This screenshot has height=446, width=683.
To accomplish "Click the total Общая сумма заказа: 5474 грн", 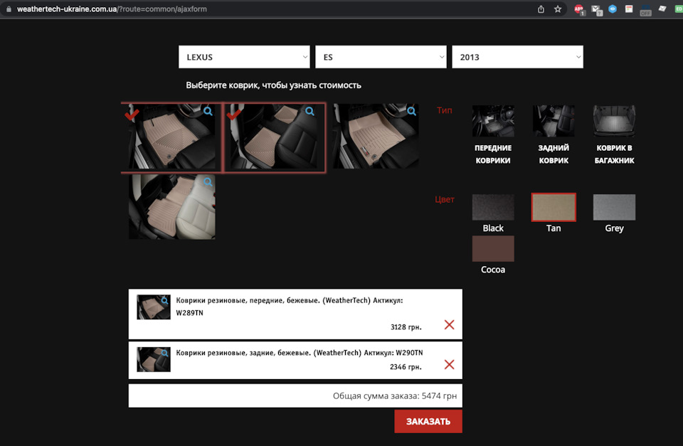I will 395,396.
